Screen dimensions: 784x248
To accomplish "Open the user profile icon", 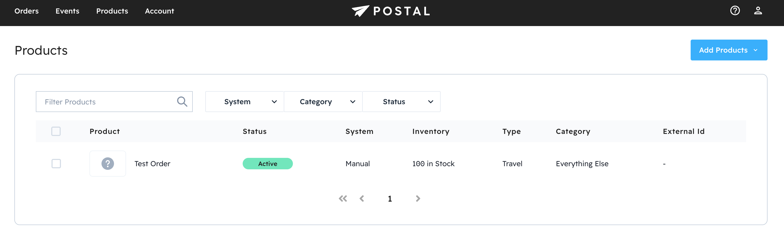I will (x=758, y=11).
